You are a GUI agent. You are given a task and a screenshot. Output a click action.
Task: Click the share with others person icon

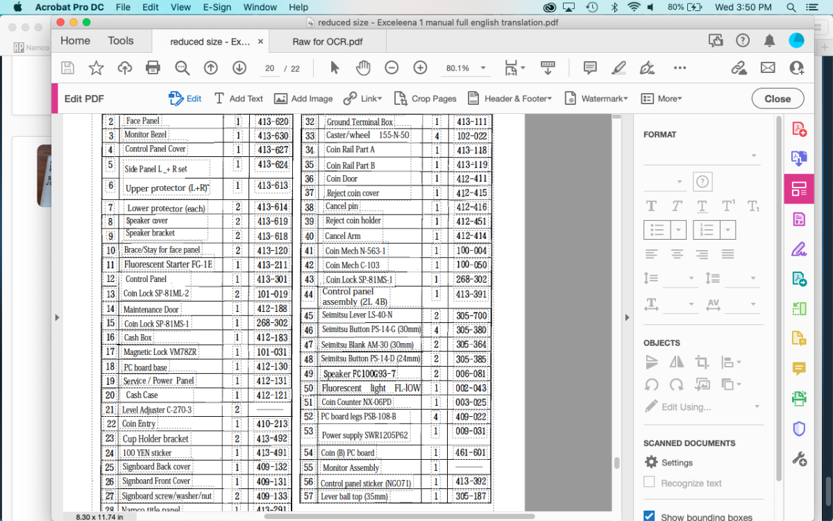pyautogui.click(x=796, y=67)
